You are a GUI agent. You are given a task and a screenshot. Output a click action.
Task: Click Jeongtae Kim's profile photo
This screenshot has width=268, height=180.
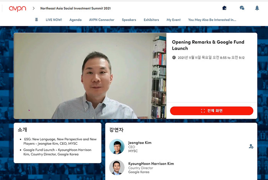[117, 147]
